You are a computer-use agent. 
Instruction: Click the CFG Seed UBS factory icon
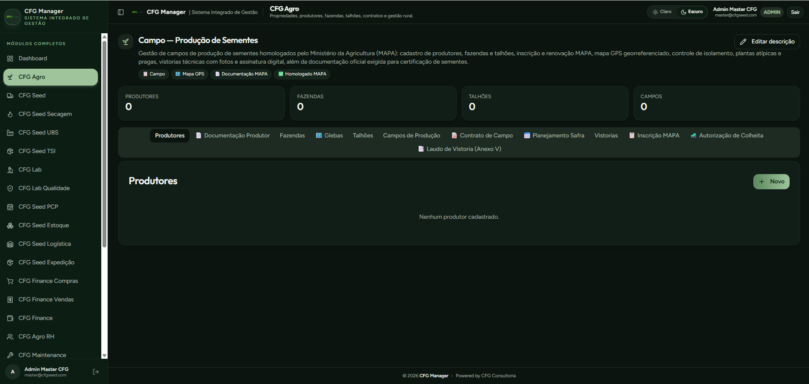click(x=10, y=133)
